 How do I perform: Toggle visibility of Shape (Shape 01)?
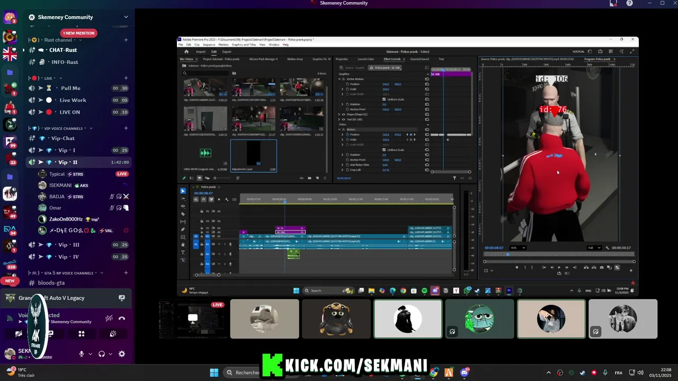tap(343, 114)
